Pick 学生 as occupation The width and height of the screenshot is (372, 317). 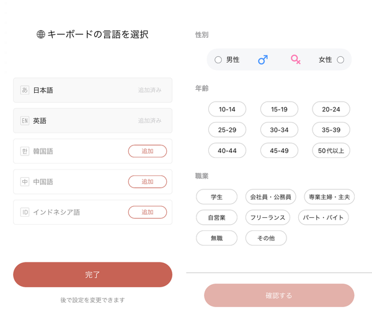click(216, 197)
